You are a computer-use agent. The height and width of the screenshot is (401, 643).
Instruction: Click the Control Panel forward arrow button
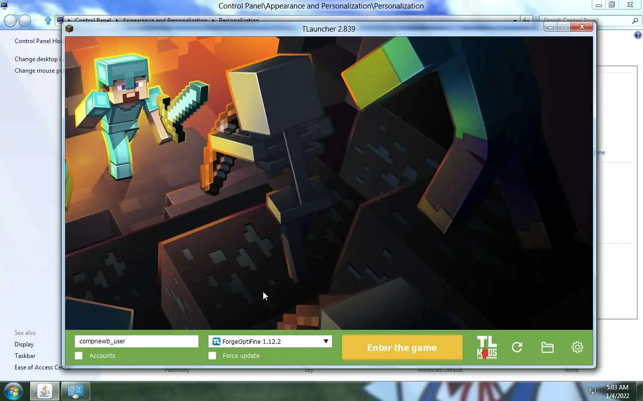25,21
